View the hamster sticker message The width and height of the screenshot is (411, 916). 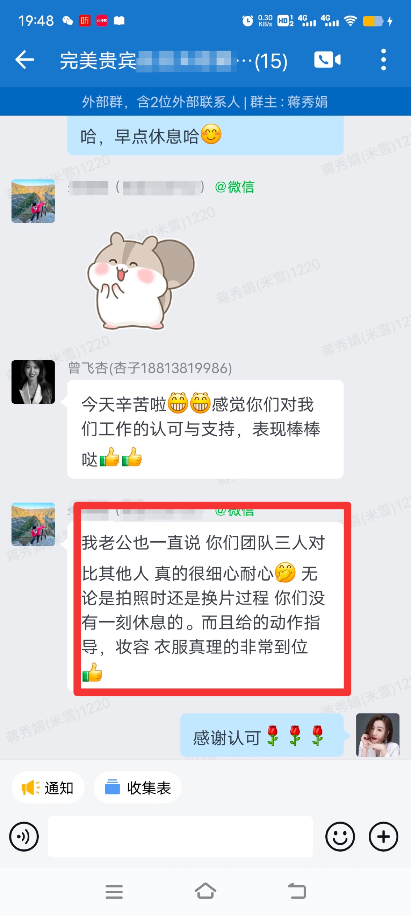[141, 280]
